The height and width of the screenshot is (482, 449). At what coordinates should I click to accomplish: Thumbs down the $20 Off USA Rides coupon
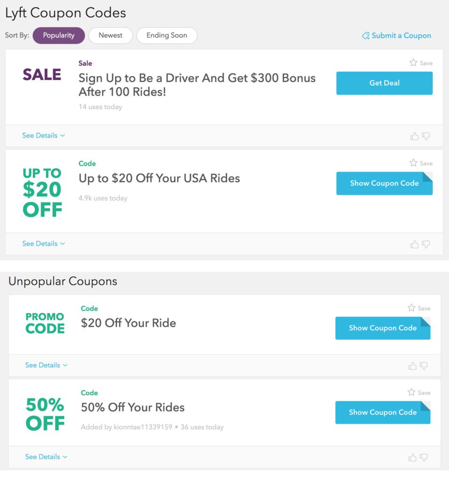(425, 244)
